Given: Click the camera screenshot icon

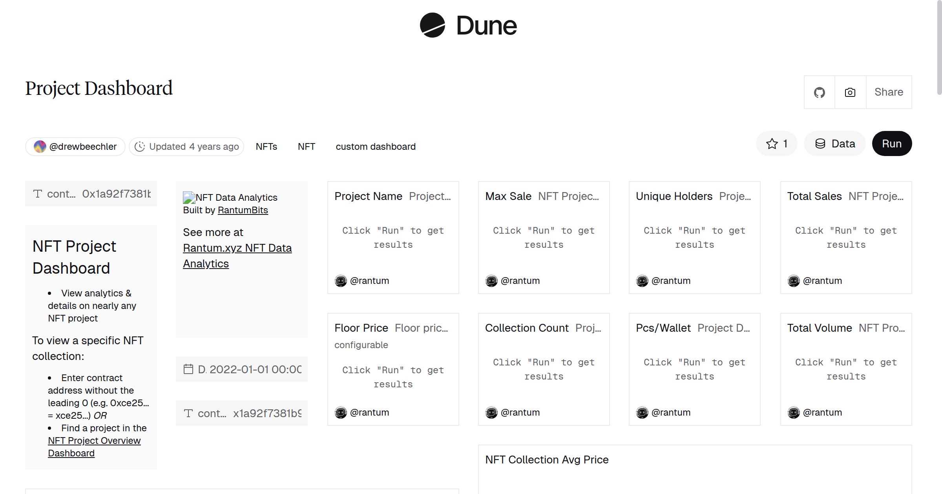Looking at the screenshot, I should pyautogui.click(x=850, y=92).
